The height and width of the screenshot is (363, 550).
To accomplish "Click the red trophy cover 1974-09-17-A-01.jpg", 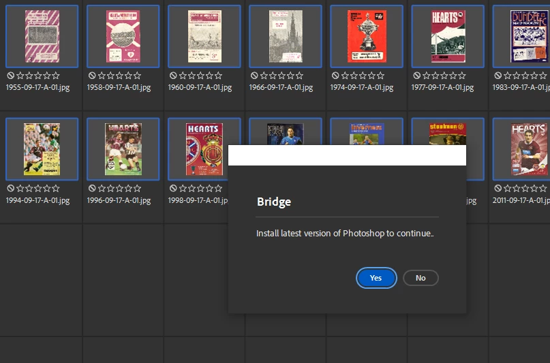I will pos(367,36).
